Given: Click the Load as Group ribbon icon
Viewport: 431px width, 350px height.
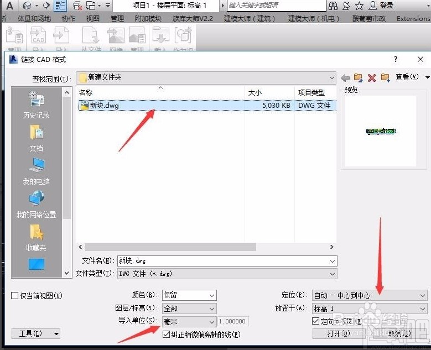Looking at the screenshot, I should pos(183,35).
